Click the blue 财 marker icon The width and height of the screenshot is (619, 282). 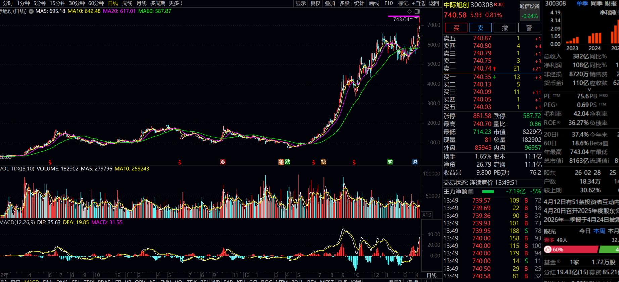pos(415,162)
